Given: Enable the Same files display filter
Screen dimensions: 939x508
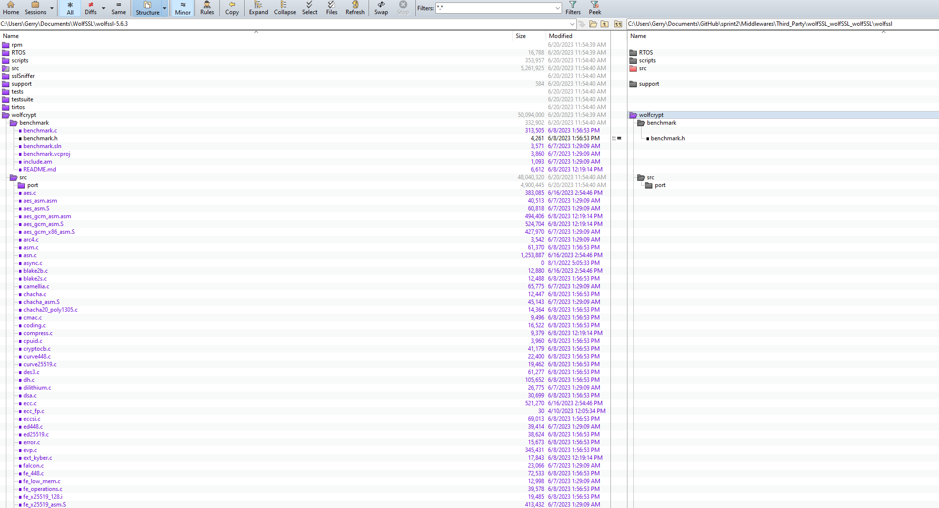Looking at the screenshot, I should click(x=118, y=8).
